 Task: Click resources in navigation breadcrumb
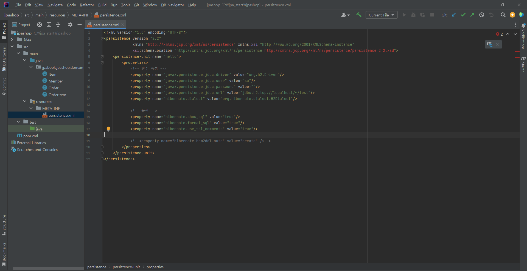(x=57, y=15)
